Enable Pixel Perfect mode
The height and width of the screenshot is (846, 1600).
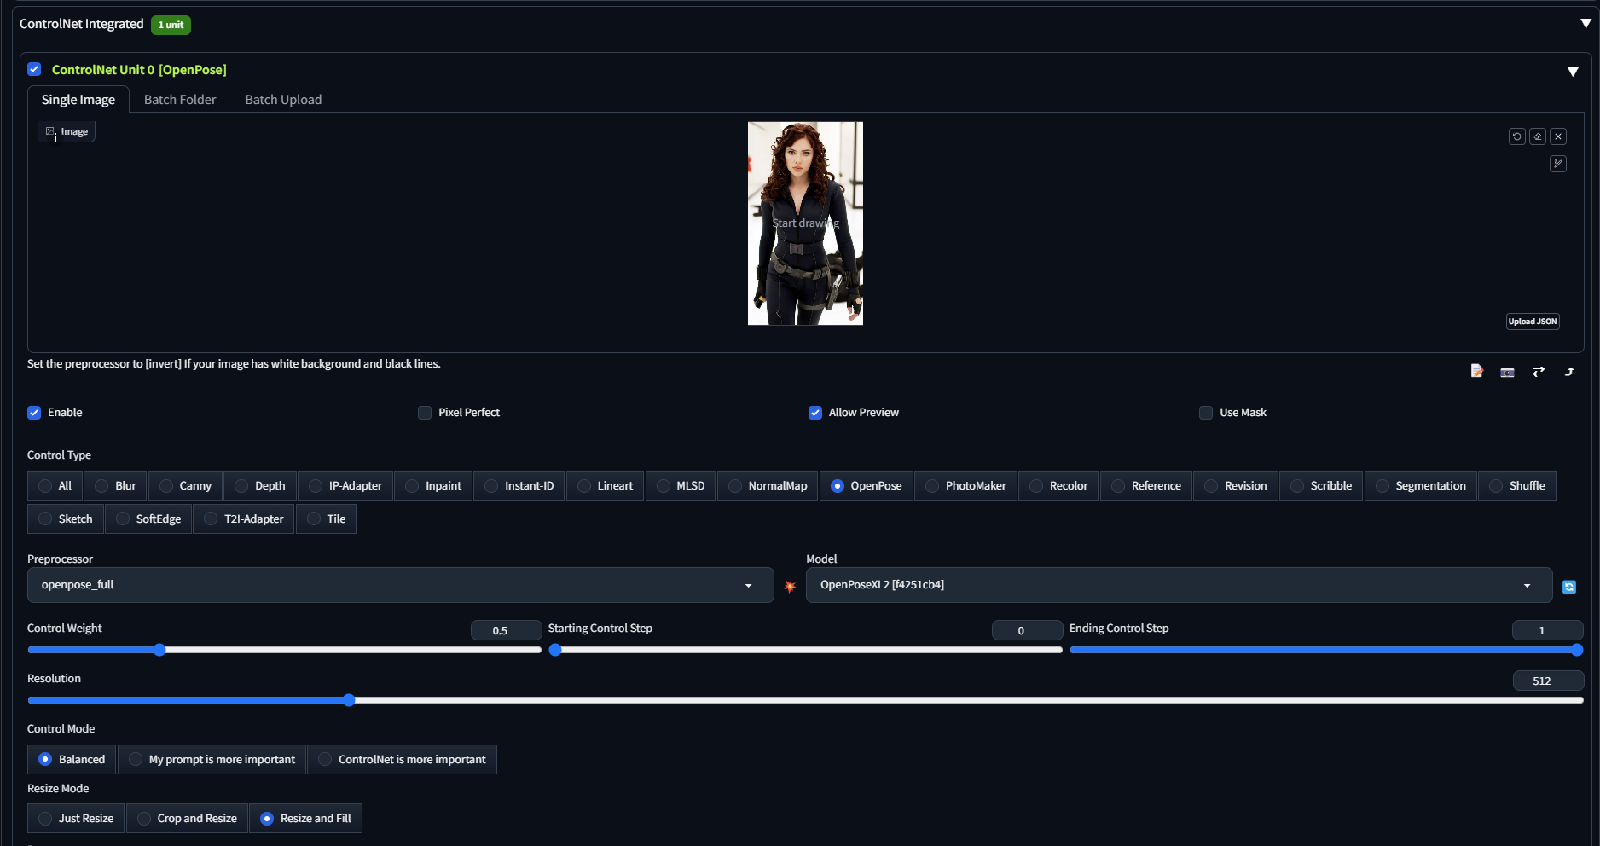[424, 412]
